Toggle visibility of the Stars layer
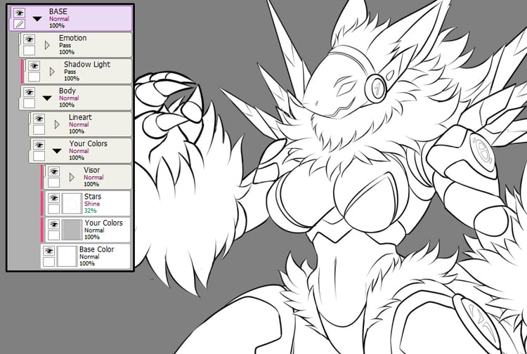The width and height of the screenshot is (527, 354). pos(54,198)
